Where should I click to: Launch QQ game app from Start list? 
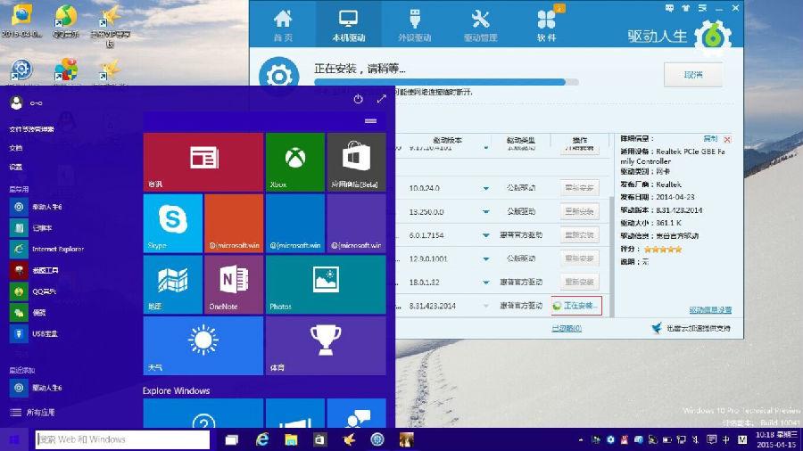pyautogui.click(x=33, y=291)
